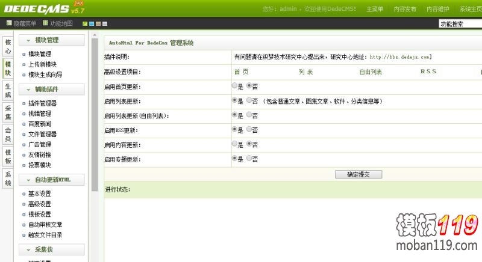This screenshot has width=482, height=262.
Task: Set 启用内容更新 to 否
Action: coord(249,144)
